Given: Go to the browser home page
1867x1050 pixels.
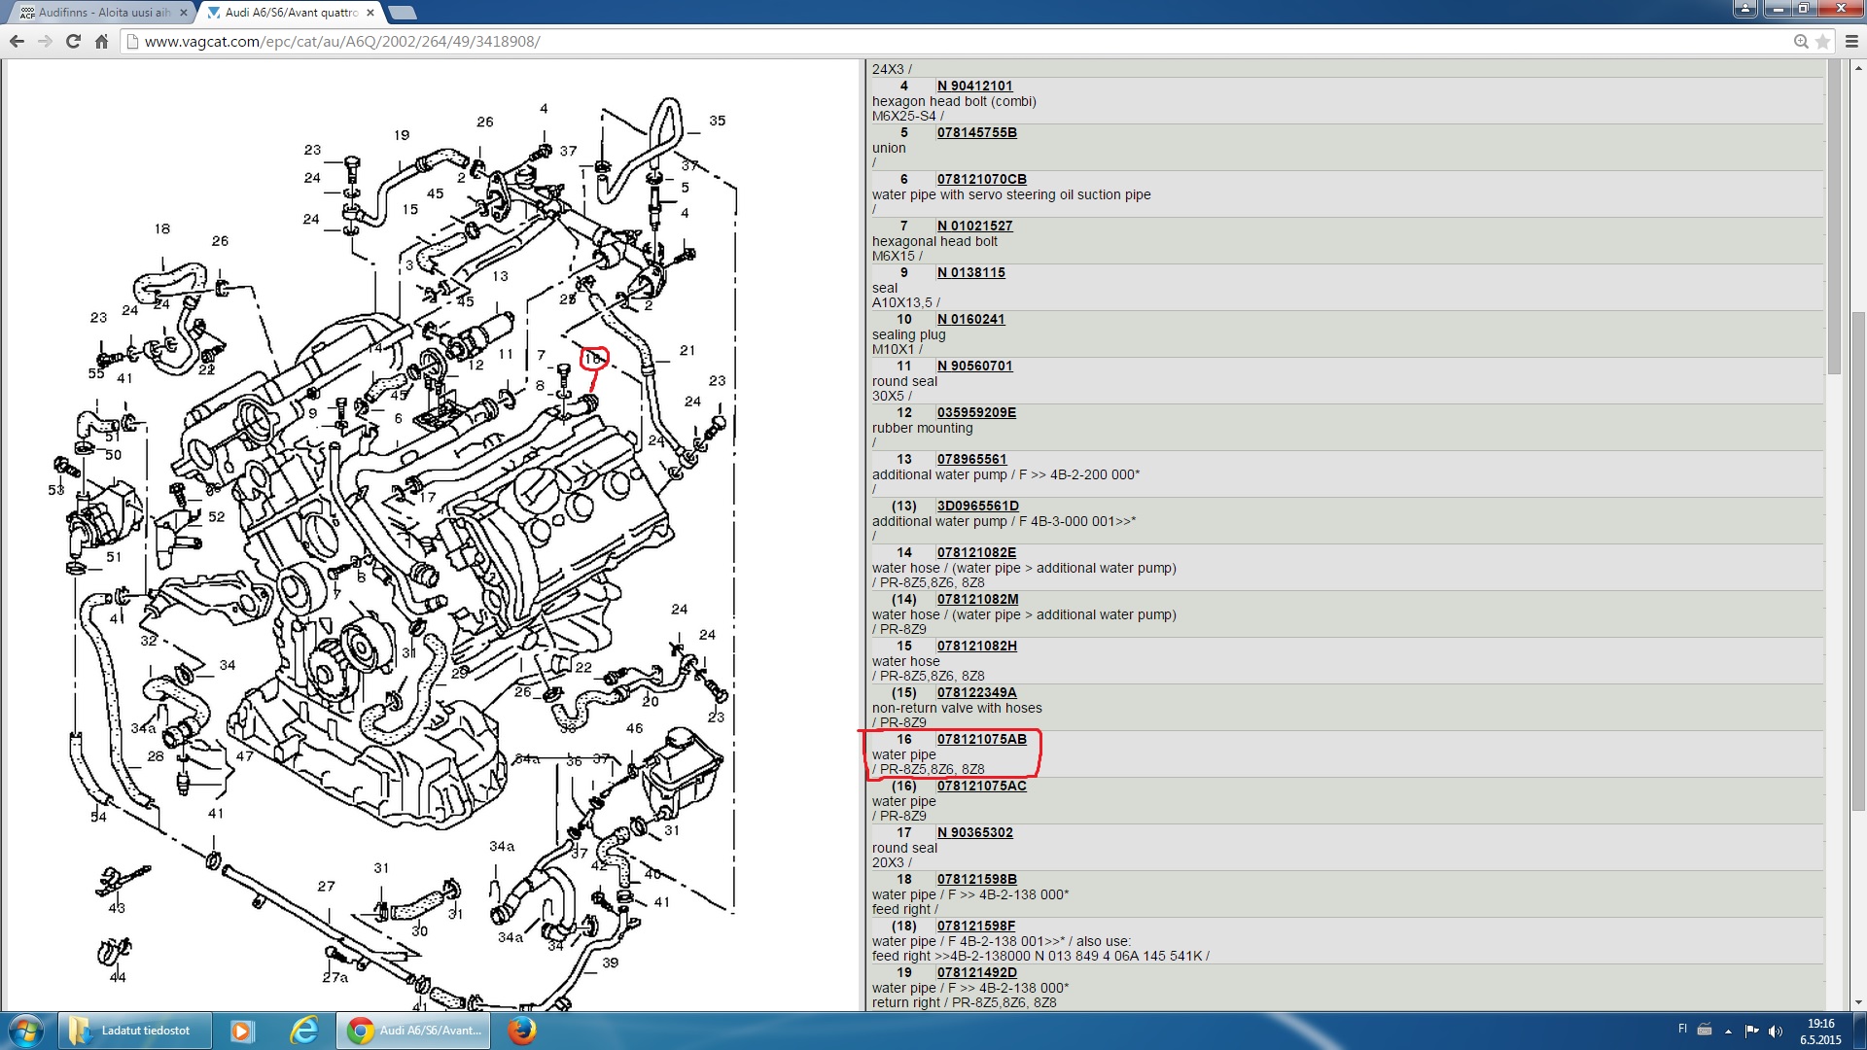Looking at the screenshot, I should pos(101,42).
